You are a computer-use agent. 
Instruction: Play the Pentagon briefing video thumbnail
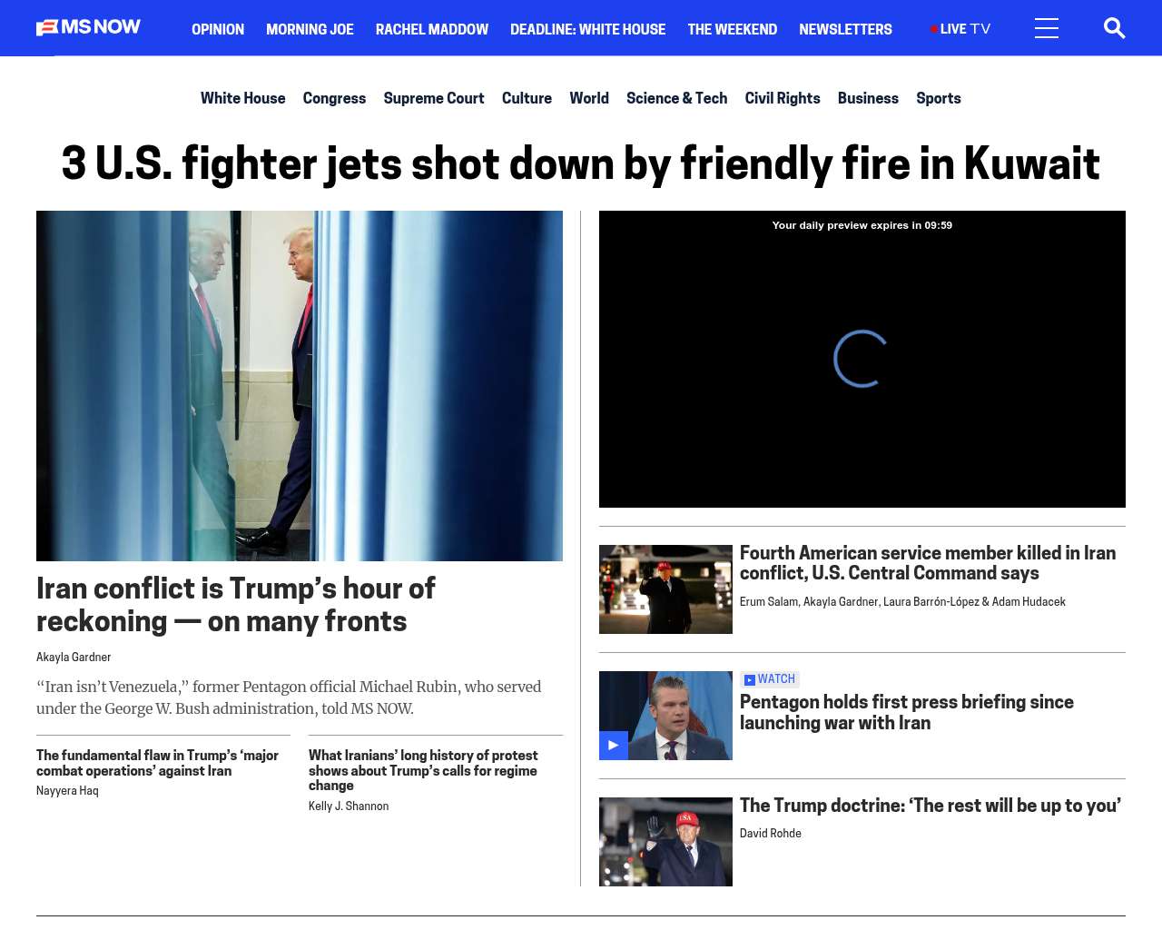665,716
